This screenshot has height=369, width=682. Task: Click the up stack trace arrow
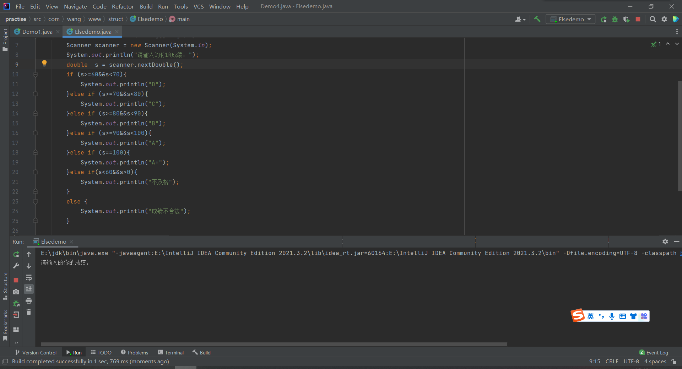(29, 254)
